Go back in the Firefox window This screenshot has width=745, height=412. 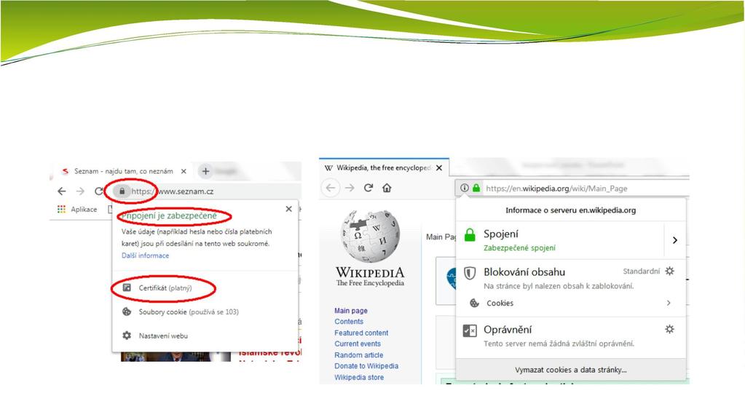331,188
